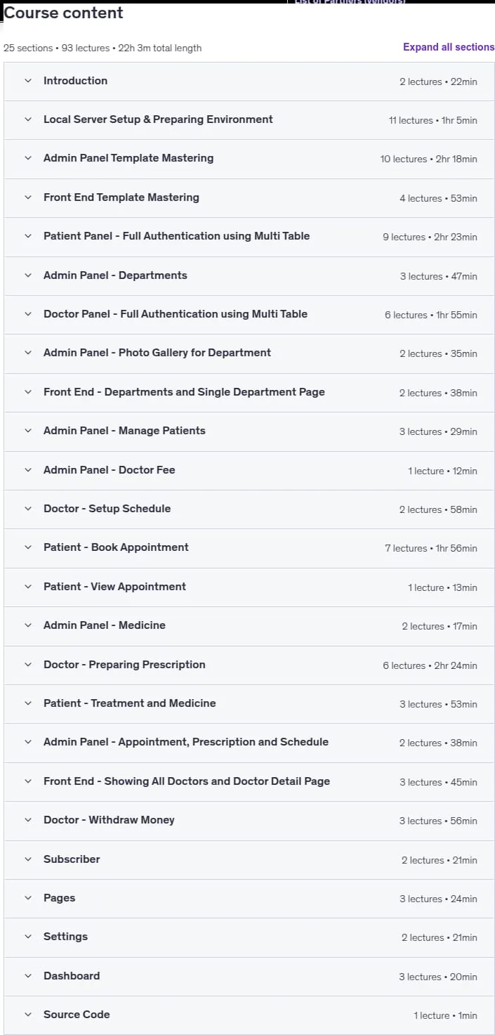Image resolution: width=495 pixels, height=1035 pixels.
Task: Click chevron icon next to Doctor - Setup Schedule
Action: click(28, 509)
